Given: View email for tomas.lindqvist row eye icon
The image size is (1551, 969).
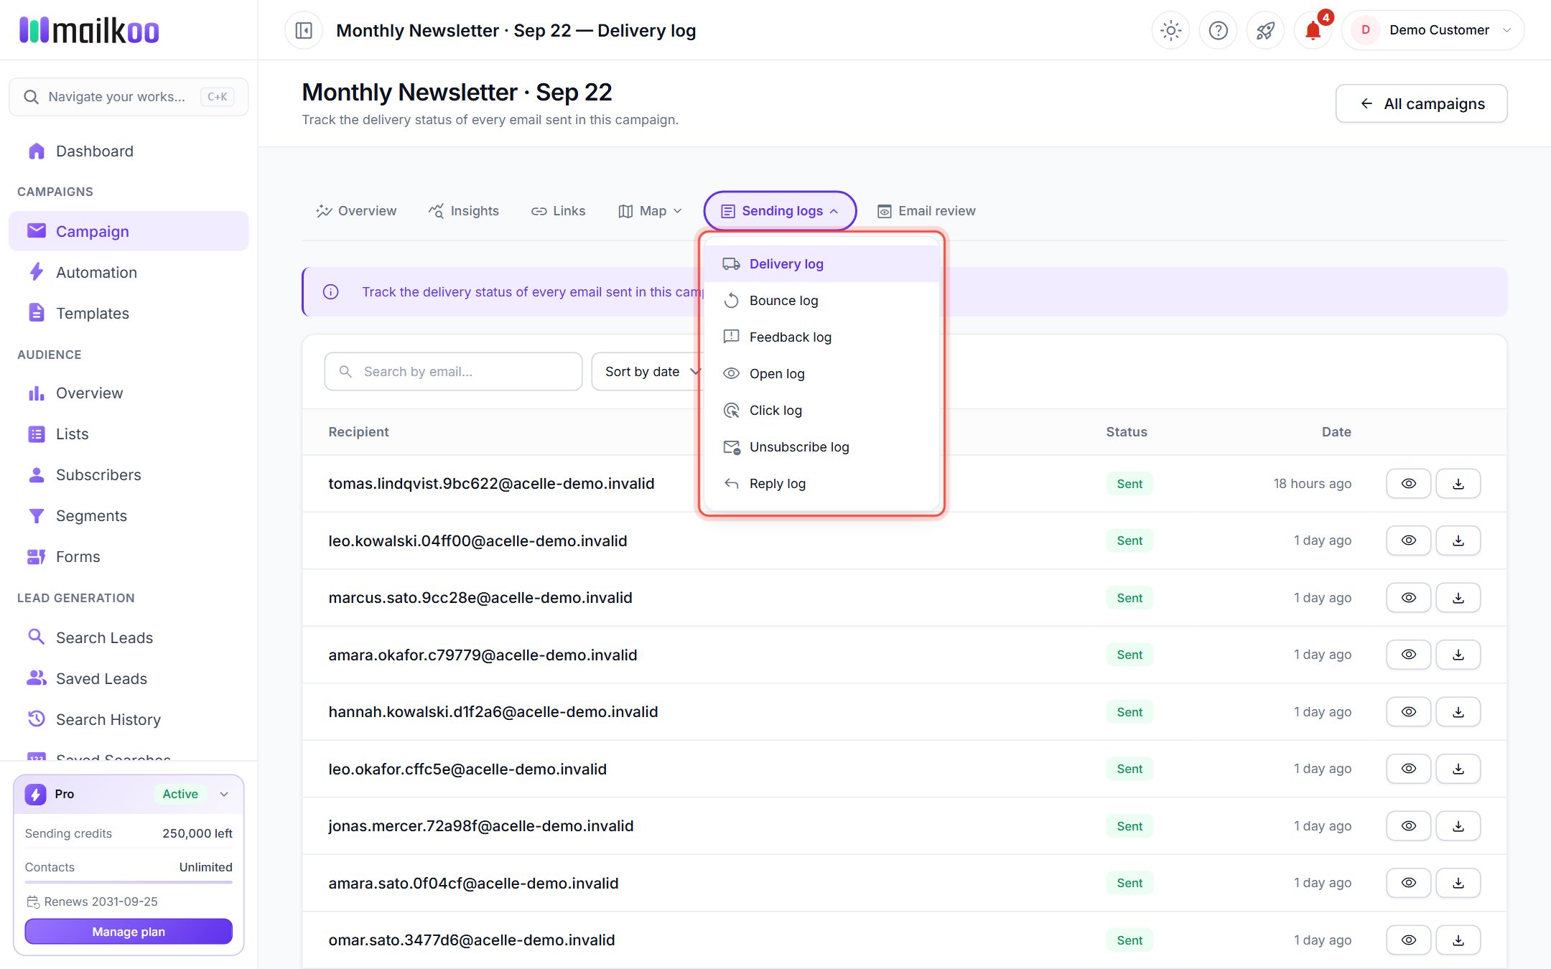Looking at the screenshot, I should (1408, 483).
